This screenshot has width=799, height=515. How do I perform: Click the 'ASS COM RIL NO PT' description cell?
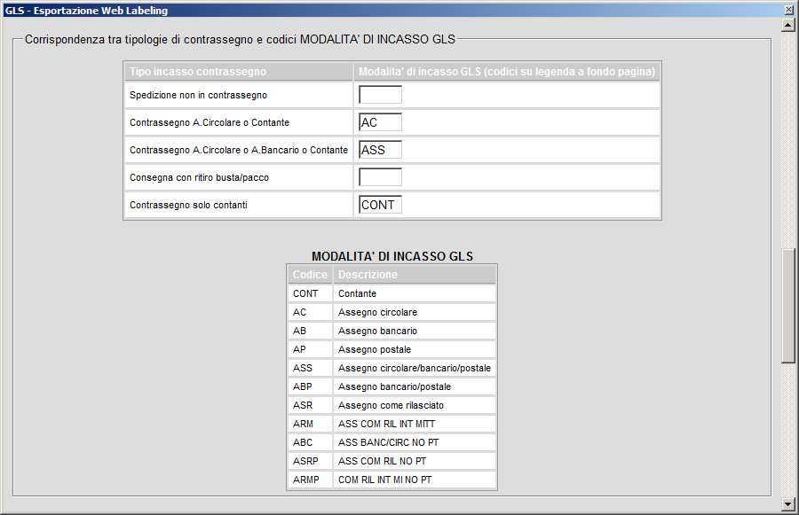coord(415,461)
